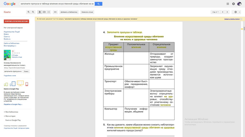
Task: Open the Ozon.ru seller link
Action: [7, 37]
